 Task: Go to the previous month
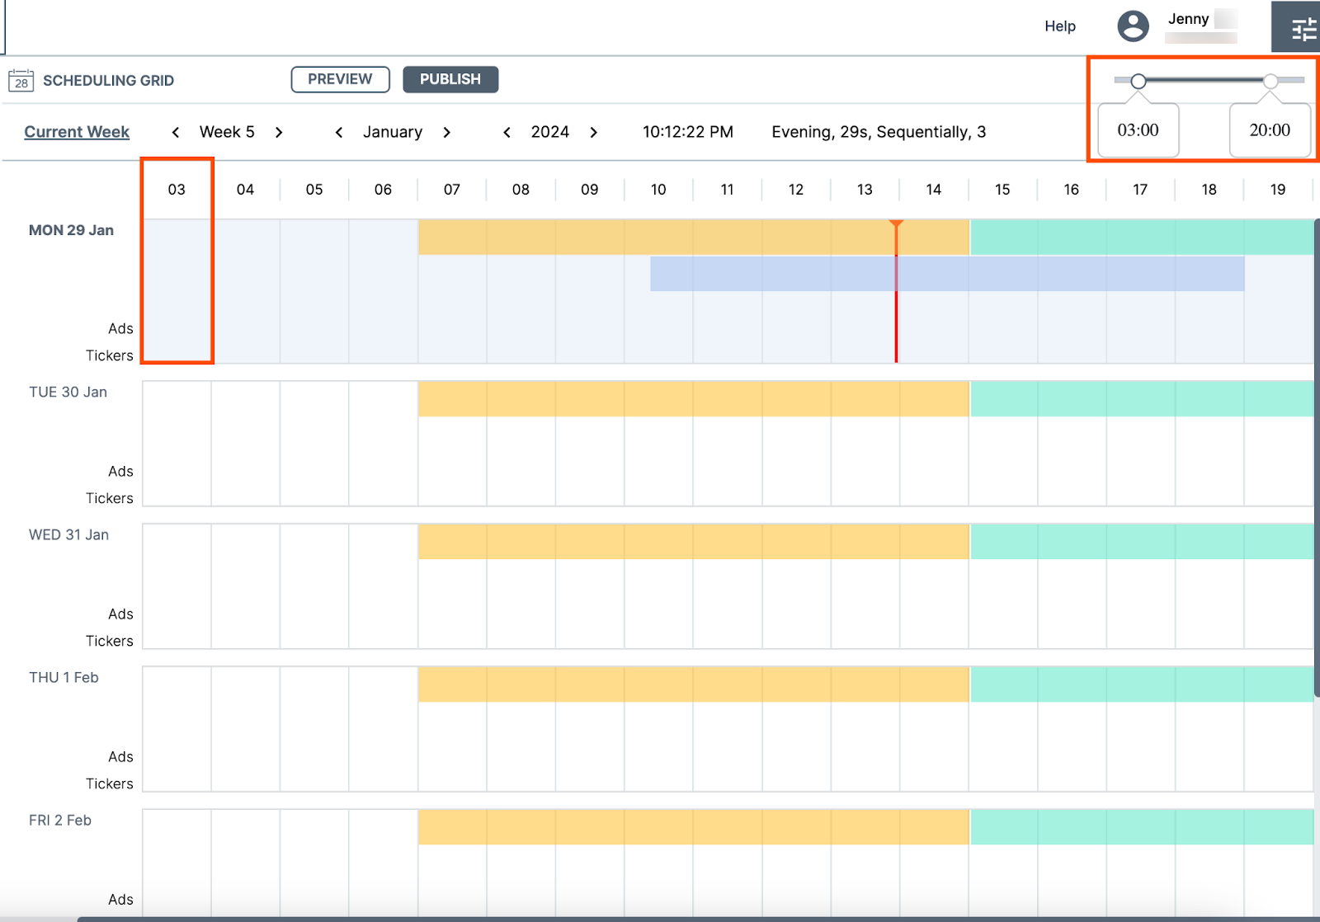339,132
